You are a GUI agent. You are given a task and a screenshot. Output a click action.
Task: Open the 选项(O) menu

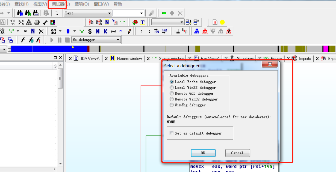(82, 4)
